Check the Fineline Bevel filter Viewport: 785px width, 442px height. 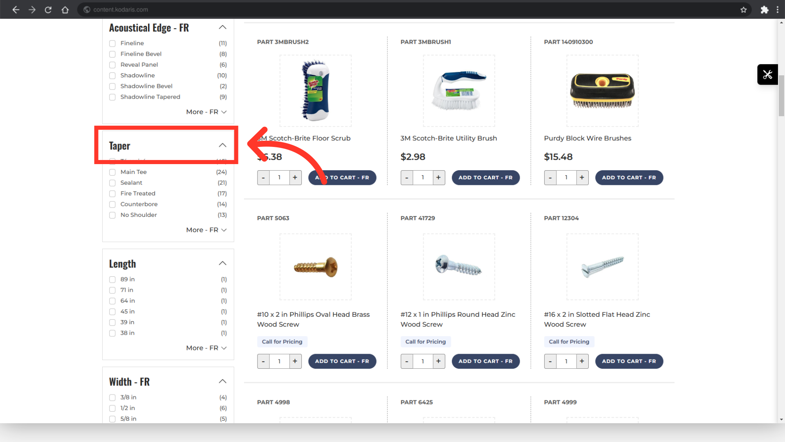pyautogui.click(x=112, y=54)
